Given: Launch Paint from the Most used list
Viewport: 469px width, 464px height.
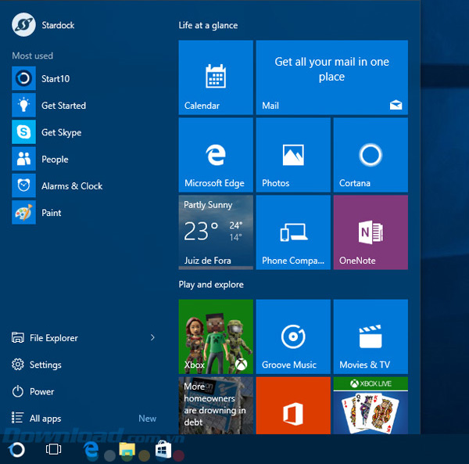Looking at the screenshot, I should coord(51,213).
